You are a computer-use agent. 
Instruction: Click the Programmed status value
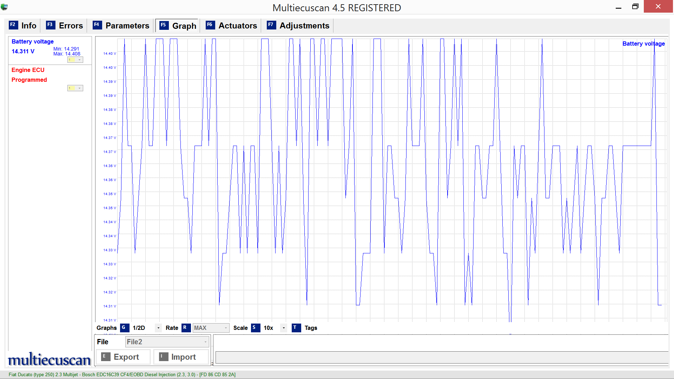tap(29, 80)
